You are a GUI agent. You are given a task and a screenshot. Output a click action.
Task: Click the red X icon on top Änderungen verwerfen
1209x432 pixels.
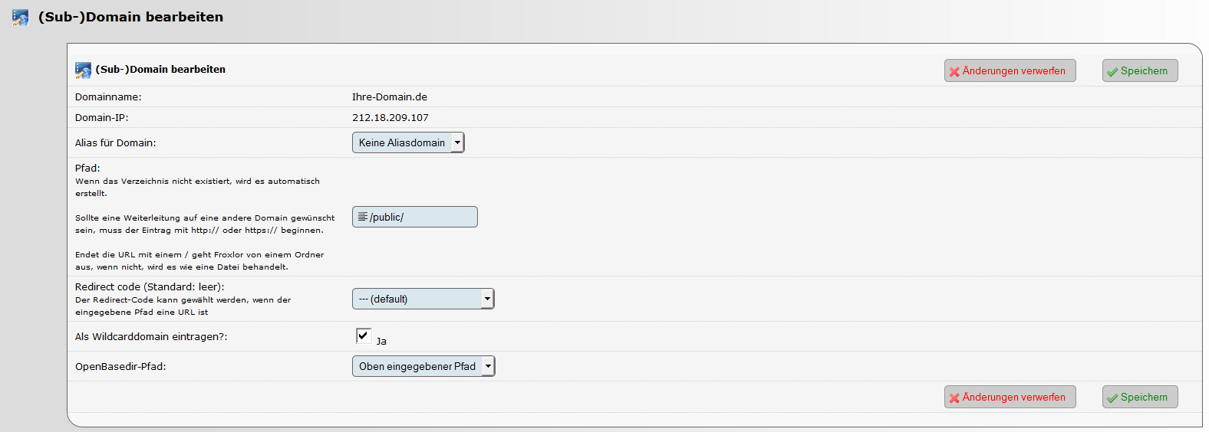tap(954, 71)
